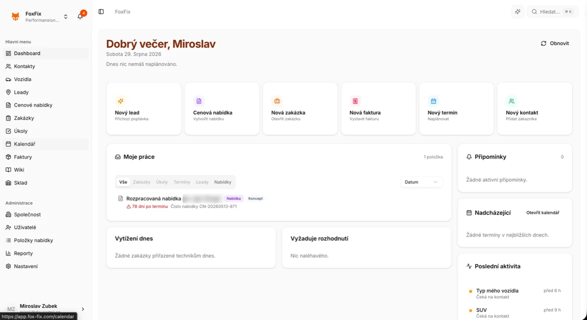Open Kalendář in the sidebar
This screenshot has height=320, width=587.
(45, 144)
